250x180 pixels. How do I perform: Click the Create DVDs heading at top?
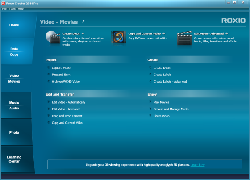[71, 33]
